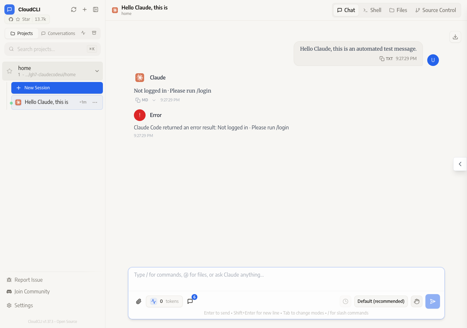Attach a file with the paperclip
The width and height of the screenshot is (467, 328).
coord(139,301)
